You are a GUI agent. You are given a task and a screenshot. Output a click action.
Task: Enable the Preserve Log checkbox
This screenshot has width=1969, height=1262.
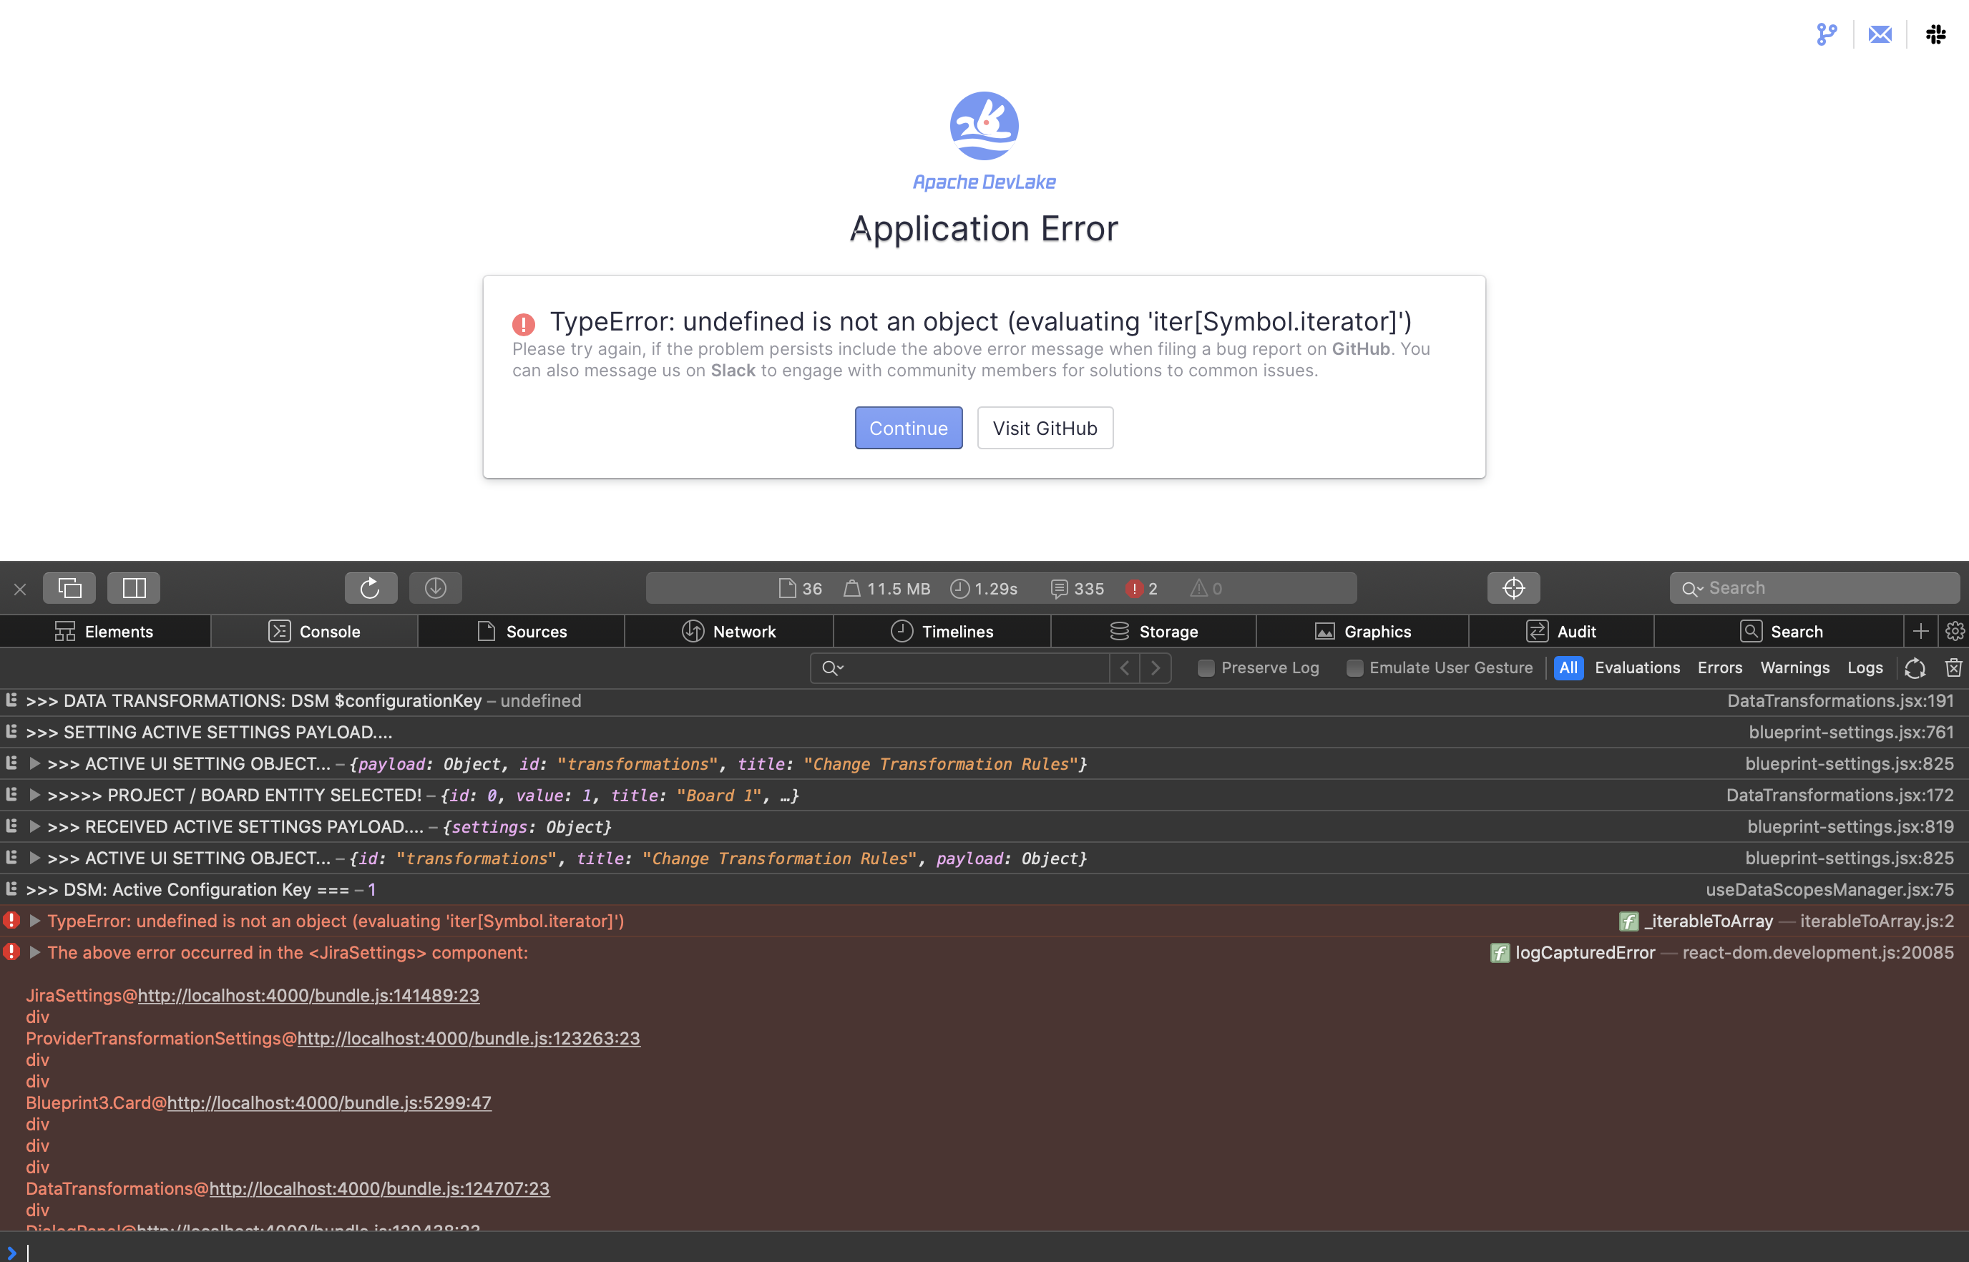pos(1206,668)
